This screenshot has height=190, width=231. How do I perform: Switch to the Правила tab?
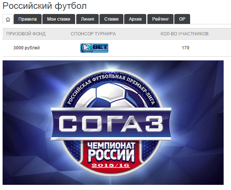click(28, 19)
